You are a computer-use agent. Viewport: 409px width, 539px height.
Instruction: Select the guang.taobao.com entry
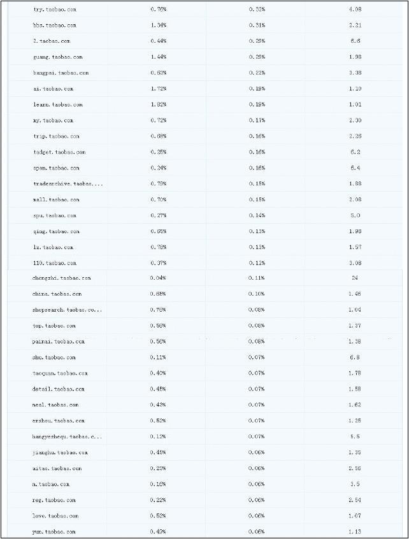click(58, 57)
